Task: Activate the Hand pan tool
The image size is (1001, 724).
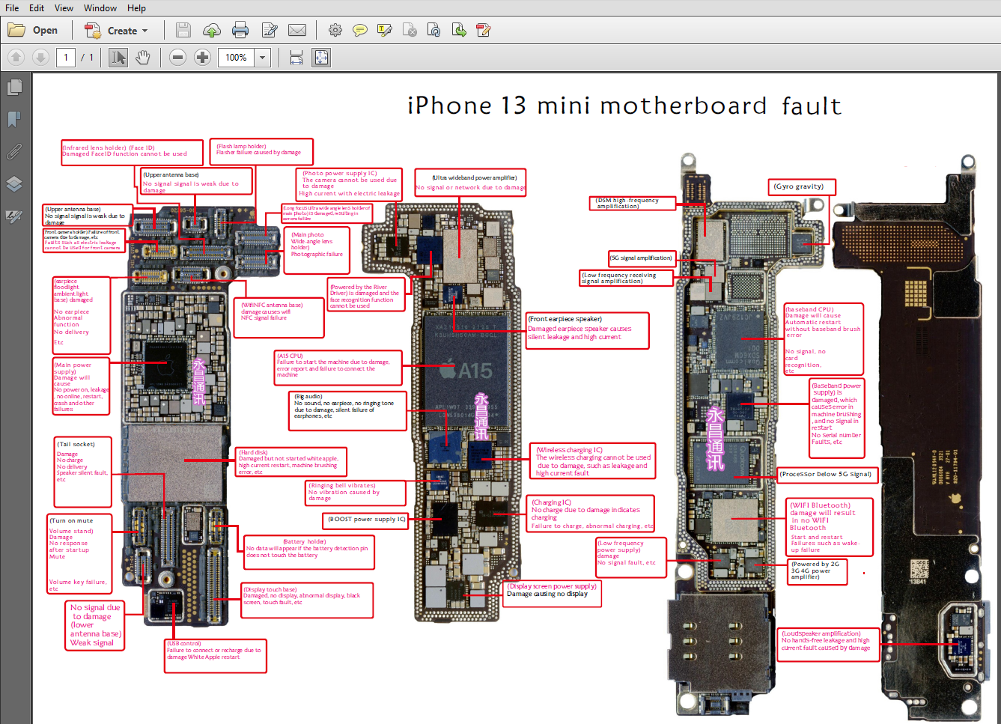Action: (142, 58)
